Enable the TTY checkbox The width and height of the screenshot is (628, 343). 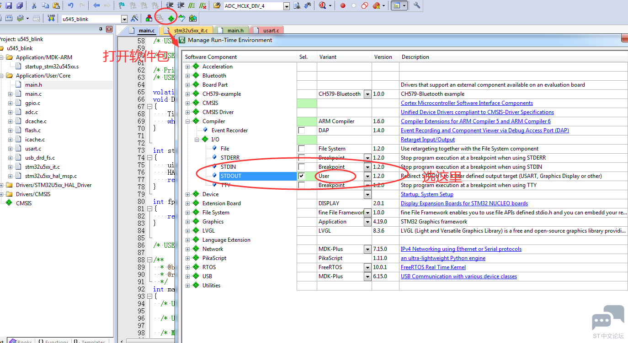[301, 185]
